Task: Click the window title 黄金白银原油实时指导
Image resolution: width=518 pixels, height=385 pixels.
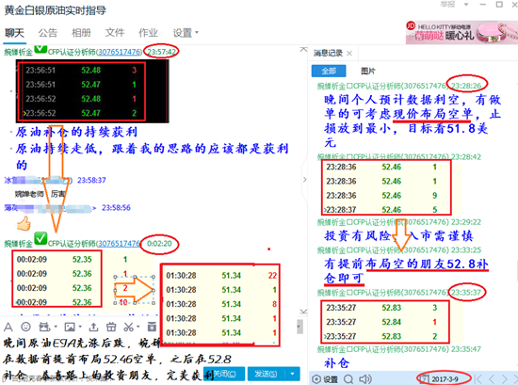Action: (56, 10)
